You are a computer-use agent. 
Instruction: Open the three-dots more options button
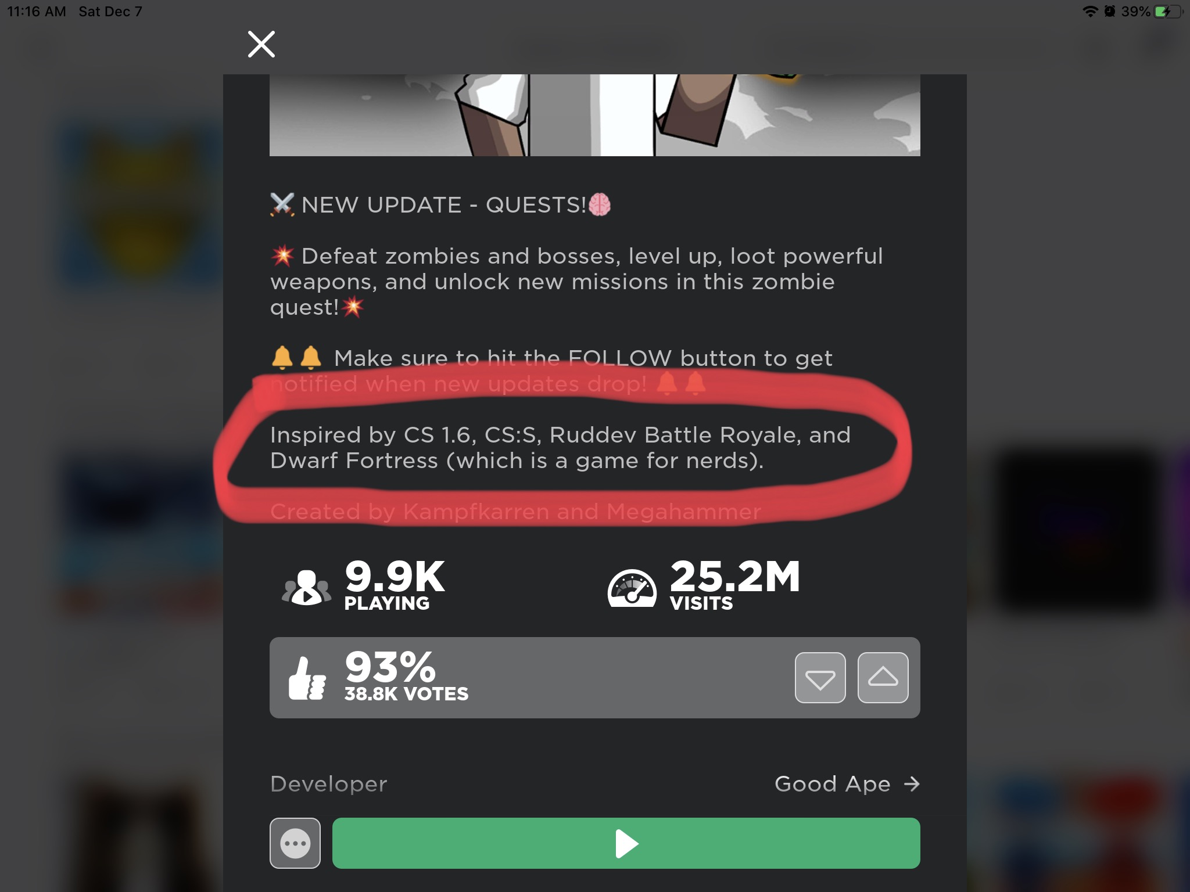[x=295, y=843]
